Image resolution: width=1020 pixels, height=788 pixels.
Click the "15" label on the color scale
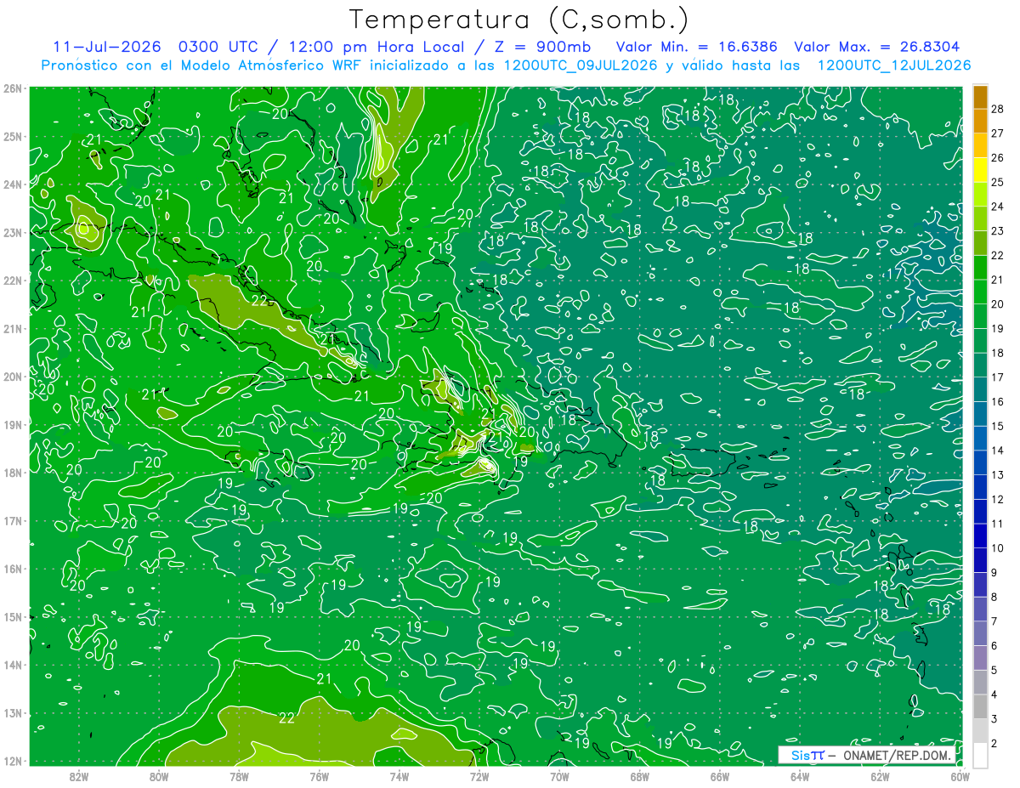point(998,426)
